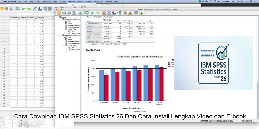
Task: Click gray square icon in Viewer toolbar
Action: [x=136, y=13]
